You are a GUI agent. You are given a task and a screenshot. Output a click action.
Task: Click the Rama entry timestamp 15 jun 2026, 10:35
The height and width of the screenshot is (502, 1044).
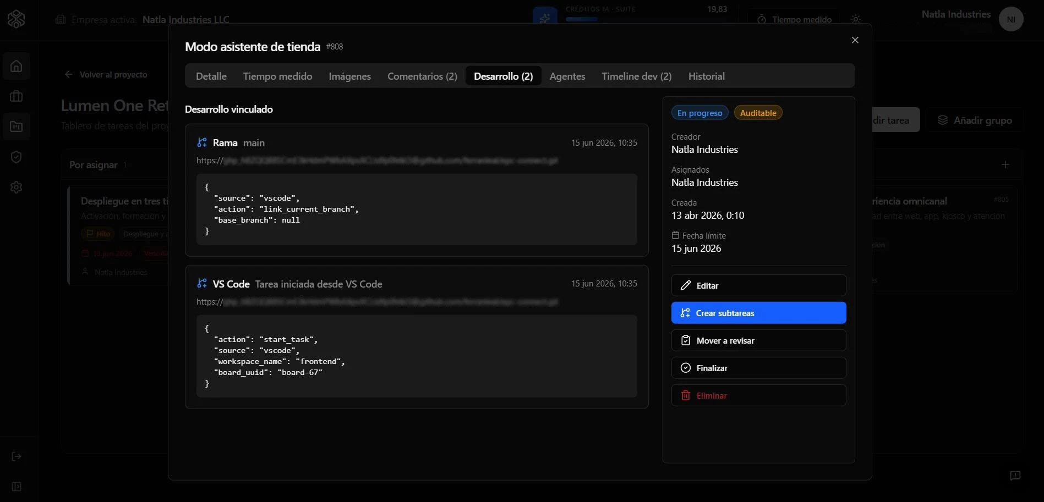point(604,143)
